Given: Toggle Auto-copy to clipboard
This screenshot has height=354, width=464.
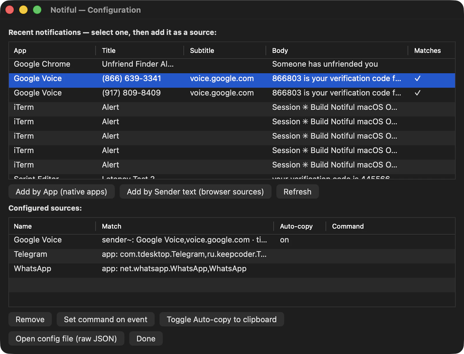Looking at the screenshot, I should pyautogui.click(x=222, y=319).
